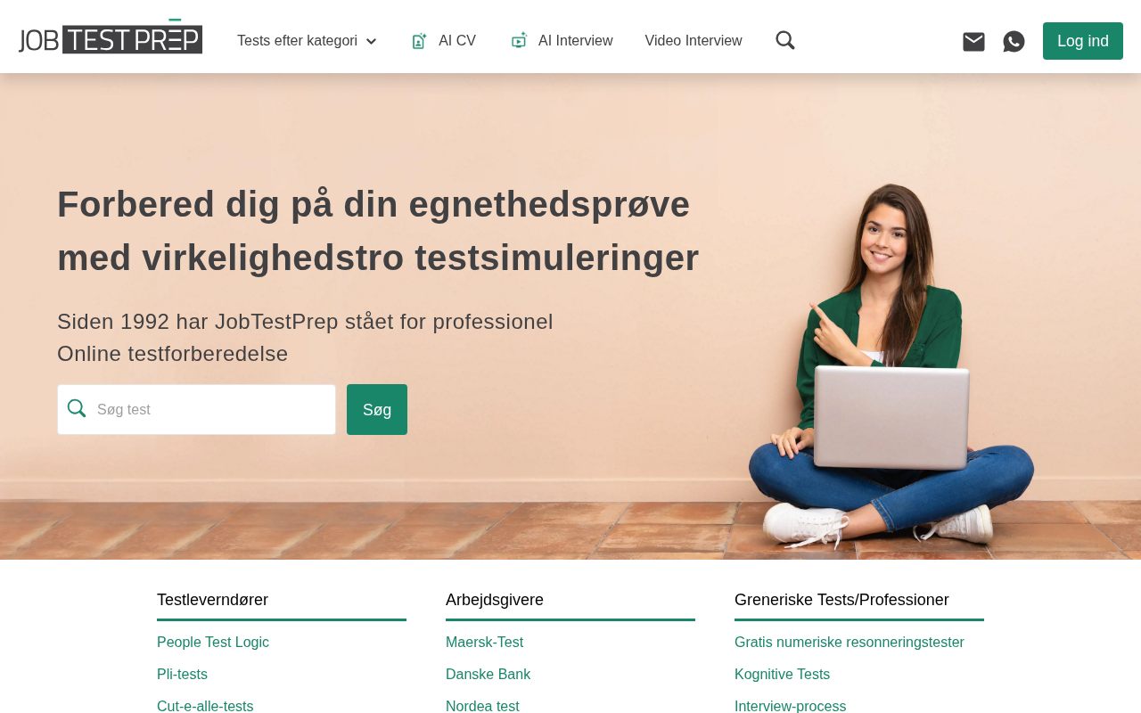1141x713 pixels.
Task: Open the Danske Bank link
Action: coord(488,674)
